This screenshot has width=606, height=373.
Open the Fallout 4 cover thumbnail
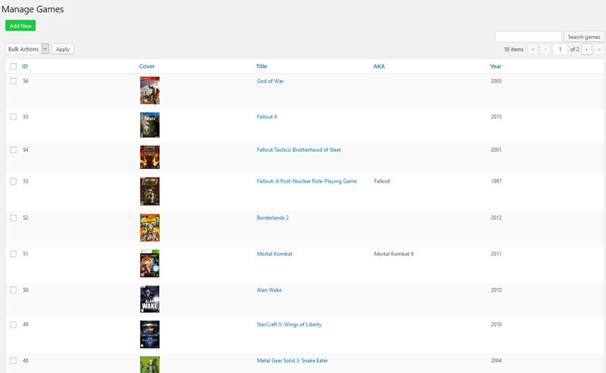[x=149, y=125]
